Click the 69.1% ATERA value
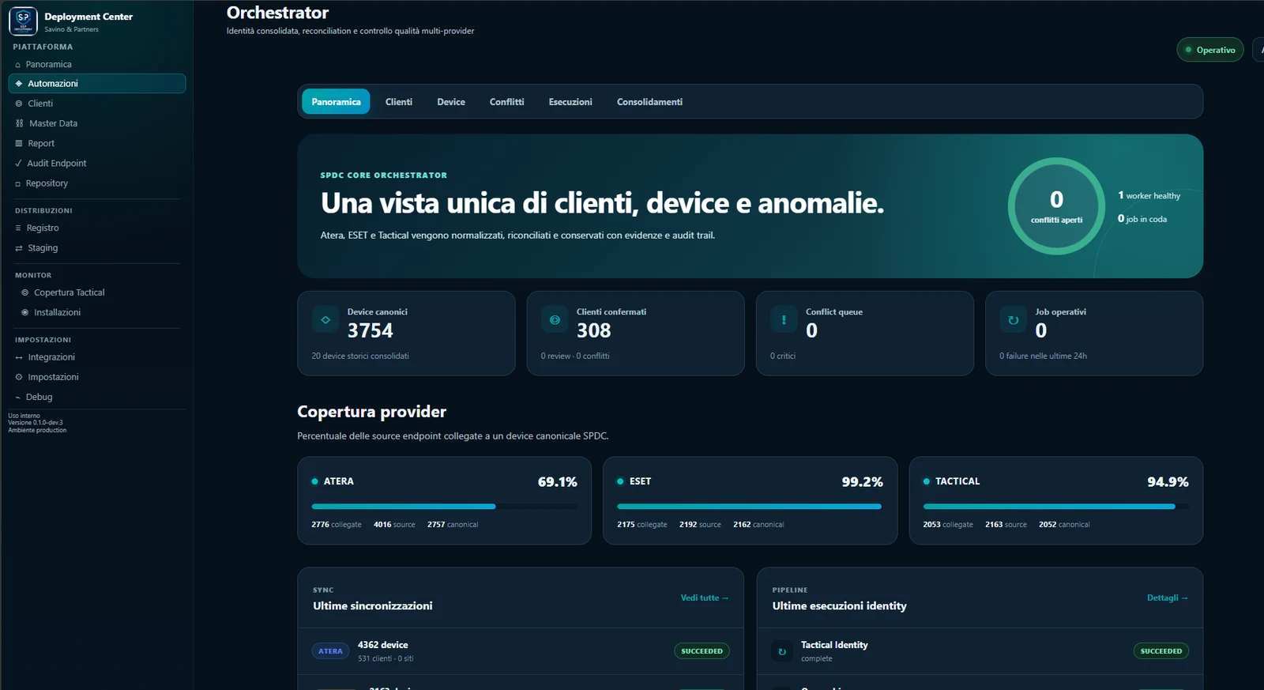1264x690 pixels. [x=557, y=482]
